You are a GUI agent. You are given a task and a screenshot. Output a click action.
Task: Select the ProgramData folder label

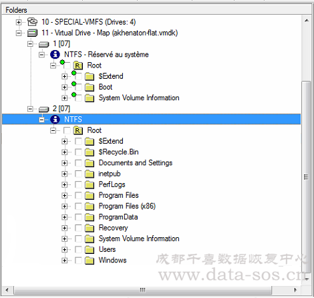click(x=118, y=217)
